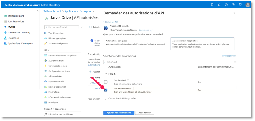Viewport: 255px width, 121px height.
Task: Open Configuration du jeton menu item
Action: (59, 71)
